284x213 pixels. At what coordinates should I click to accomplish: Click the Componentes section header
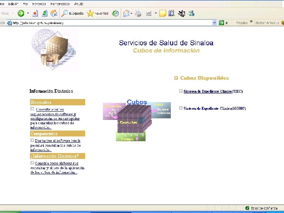(x=58, y=133)
